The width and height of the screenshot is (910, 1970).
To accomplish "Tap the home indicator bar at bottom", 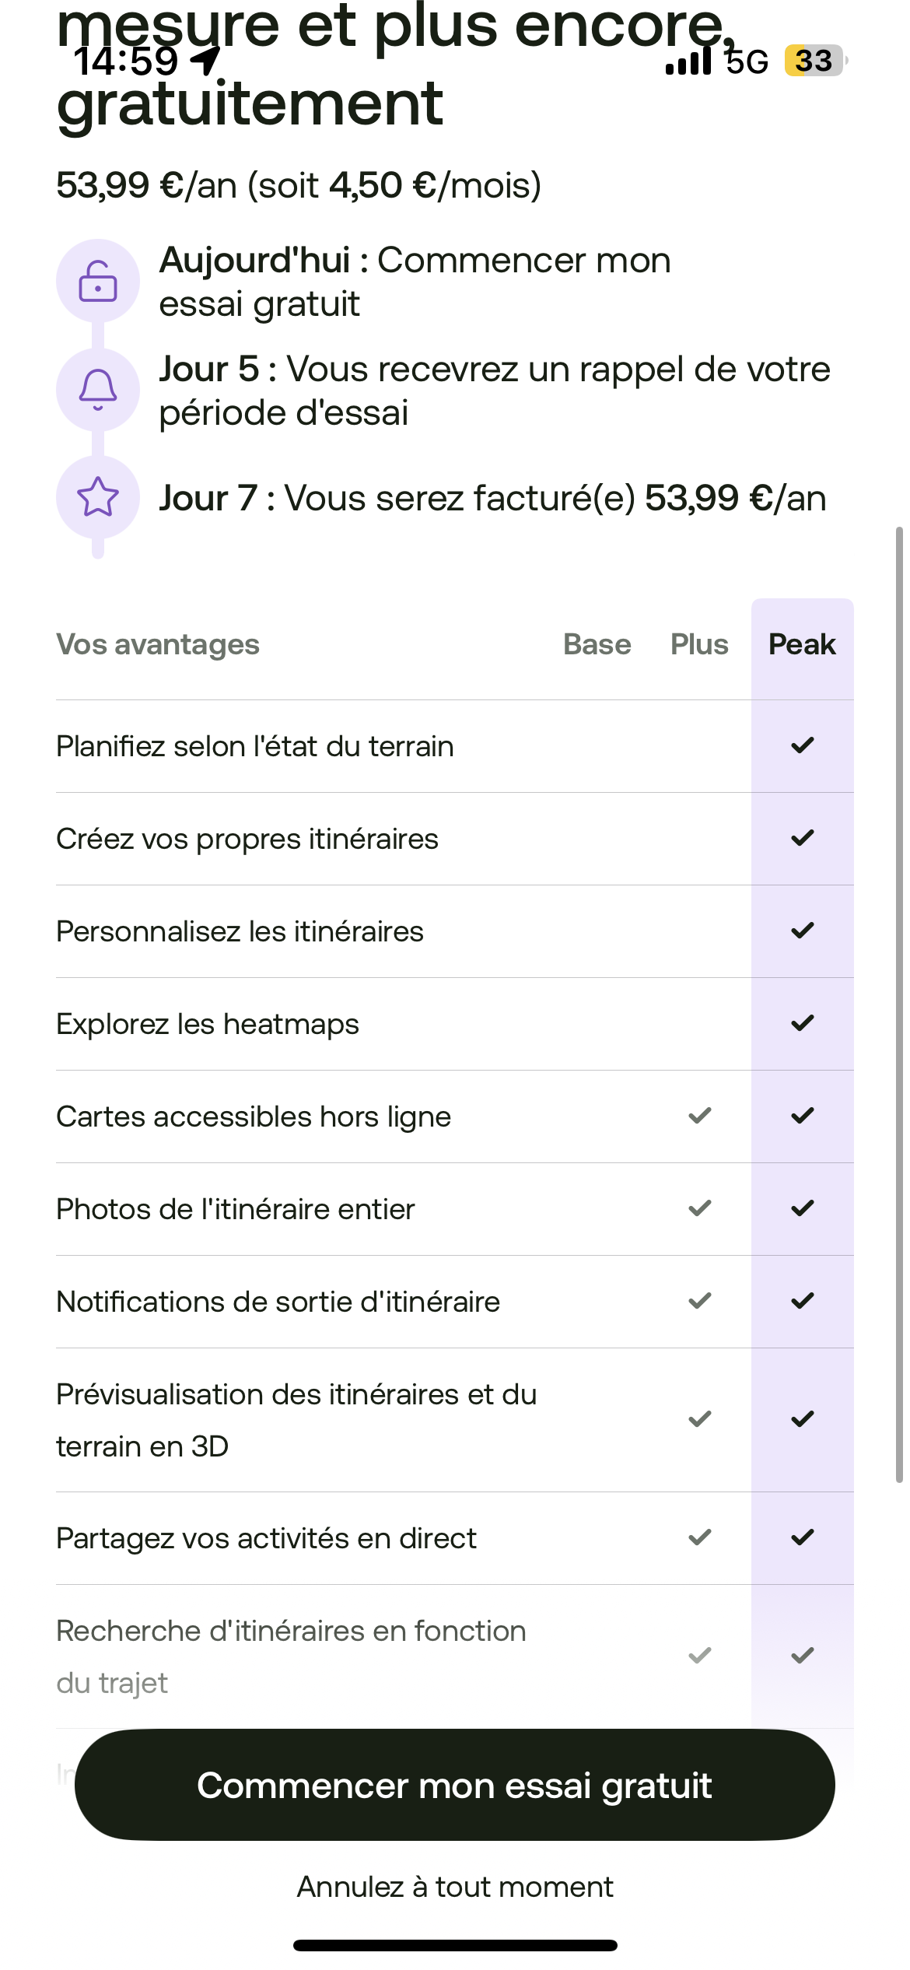I will [455, 1945].
